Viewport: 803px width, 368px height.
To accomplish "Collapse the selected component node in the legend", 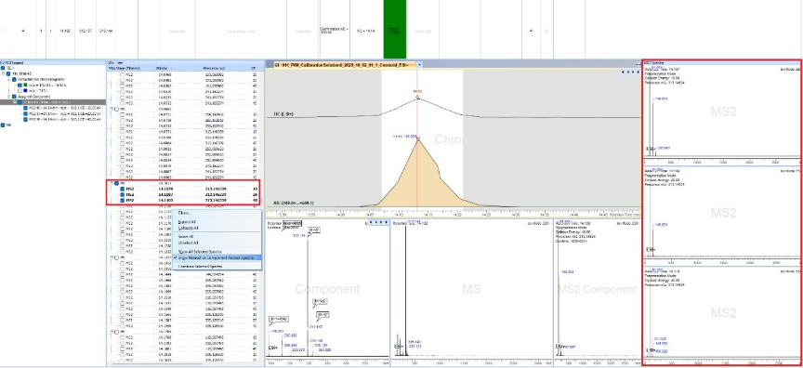I will click(15, 102).
